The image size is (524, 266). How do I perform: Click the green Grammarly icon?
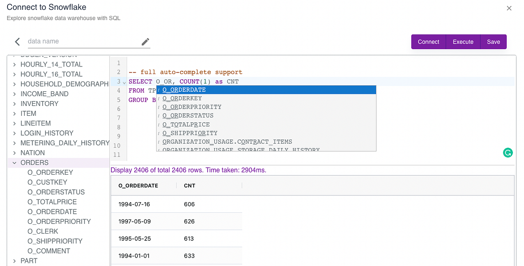[508, 153]
